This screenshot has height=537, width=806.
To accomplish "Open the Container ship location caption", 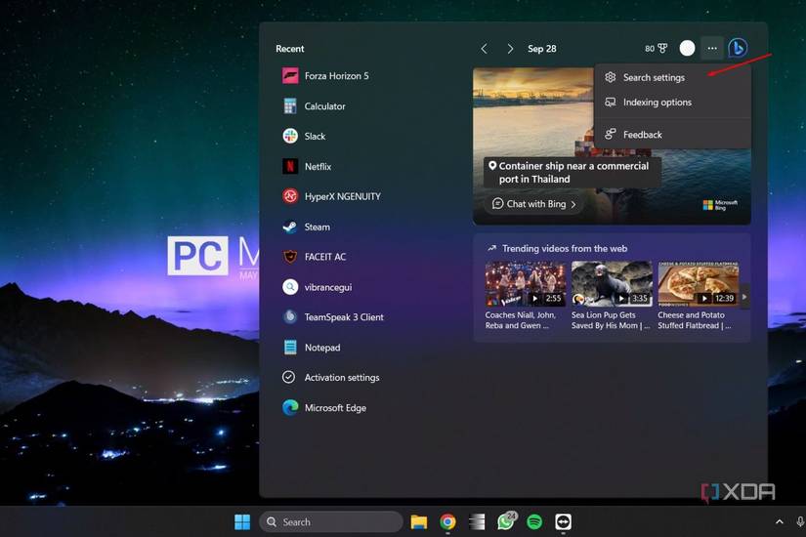I will pos(573,173).
